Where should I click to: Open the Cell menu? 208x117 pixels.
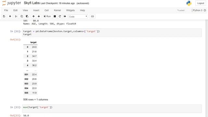pyautogui.click(x=46, y=10)
